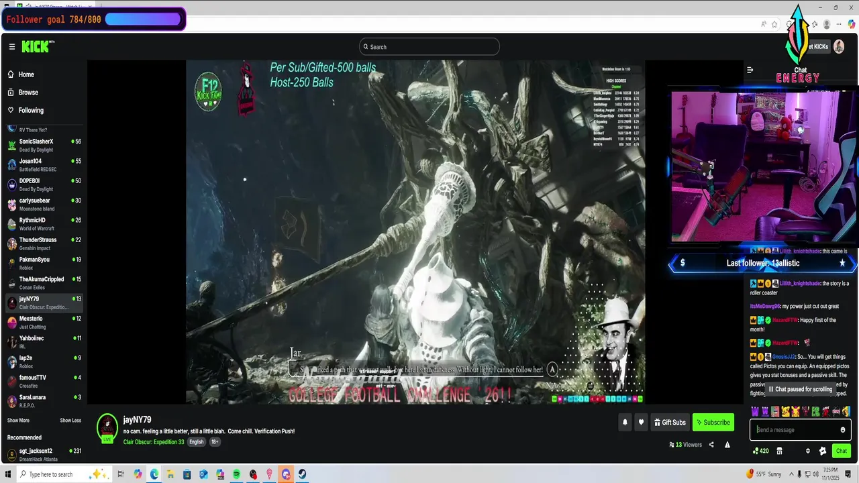Viewport: 859px width, 483px height.
Task: Open lap2e channel
Action: pyautogui.click(x=44, y=362)
